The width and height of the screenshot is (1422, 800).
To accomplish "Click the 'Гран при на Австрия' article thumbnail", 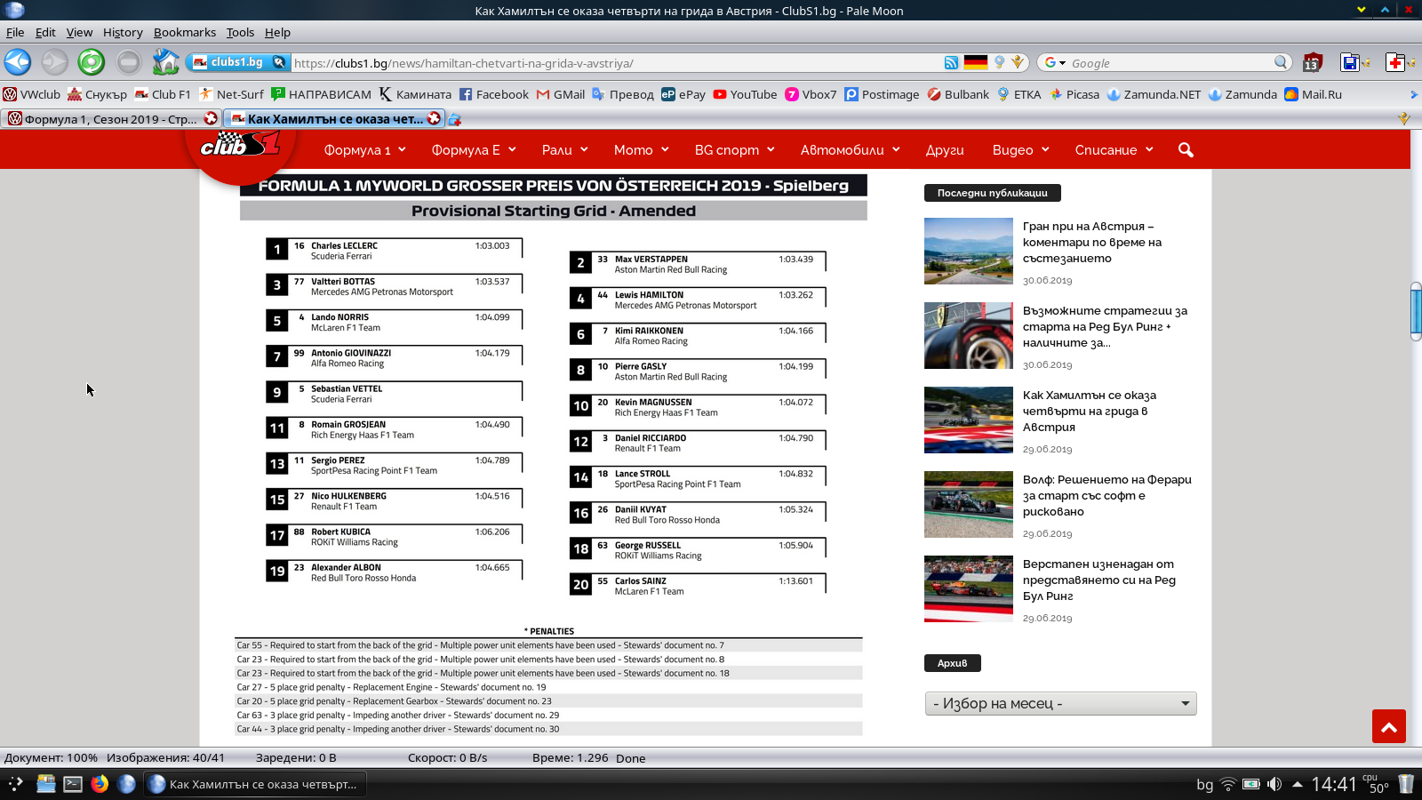I will [968, 251].
